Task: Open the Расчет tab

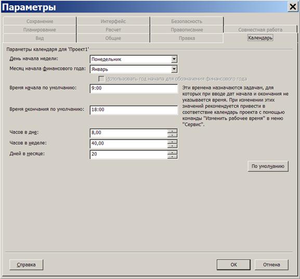Action: coord(113,30)
